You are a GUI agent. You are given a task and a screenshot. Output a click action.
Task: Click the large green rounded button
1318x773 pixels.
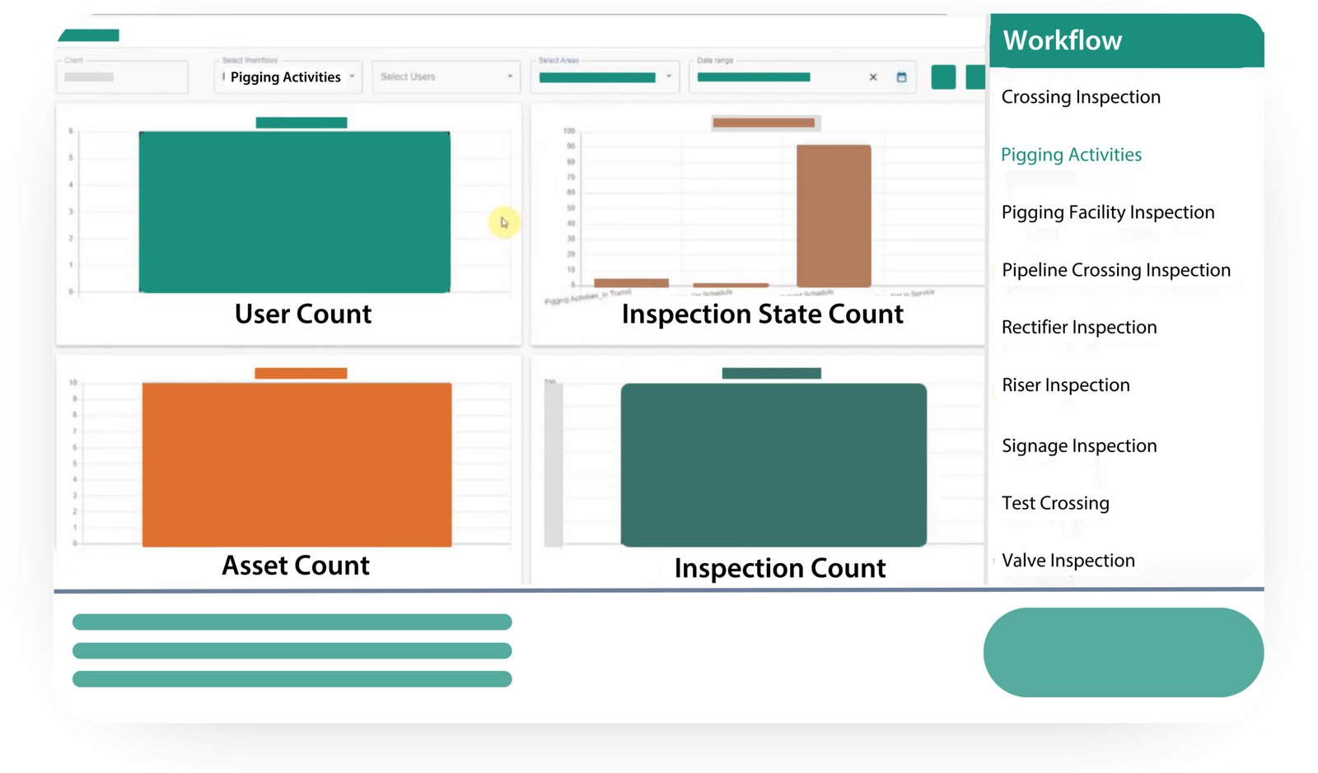tap(1123, 652)
